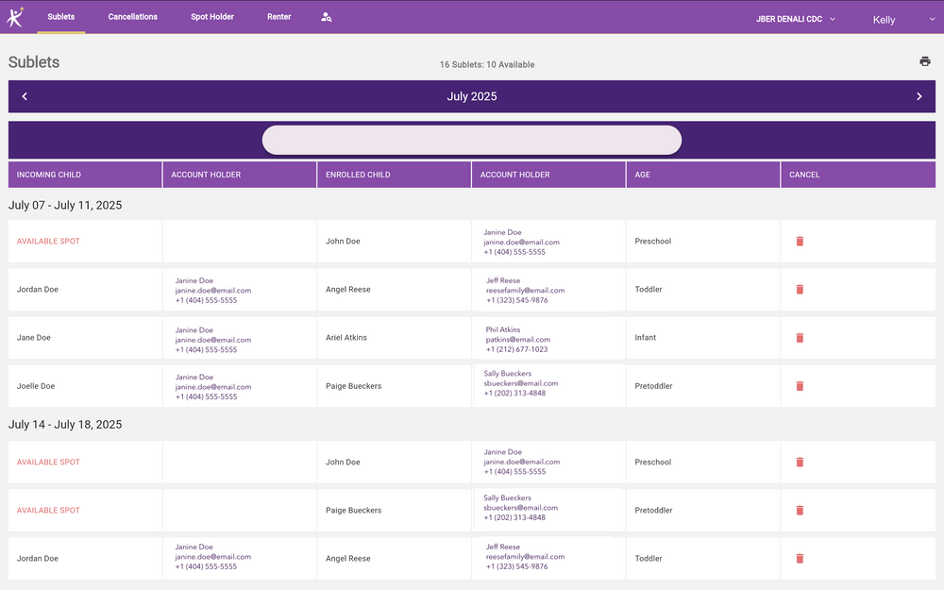Switch to the Cancellations tab

pos(132,16)
